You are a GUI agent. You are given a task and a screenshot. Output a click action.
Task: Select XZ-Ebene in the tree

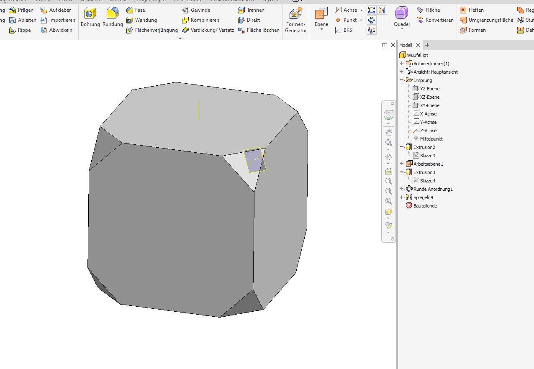coord(426,97)
